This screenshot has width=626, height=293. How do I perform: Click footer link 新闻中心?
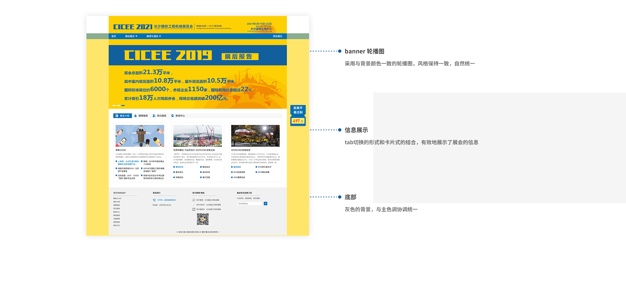[117, 212]
